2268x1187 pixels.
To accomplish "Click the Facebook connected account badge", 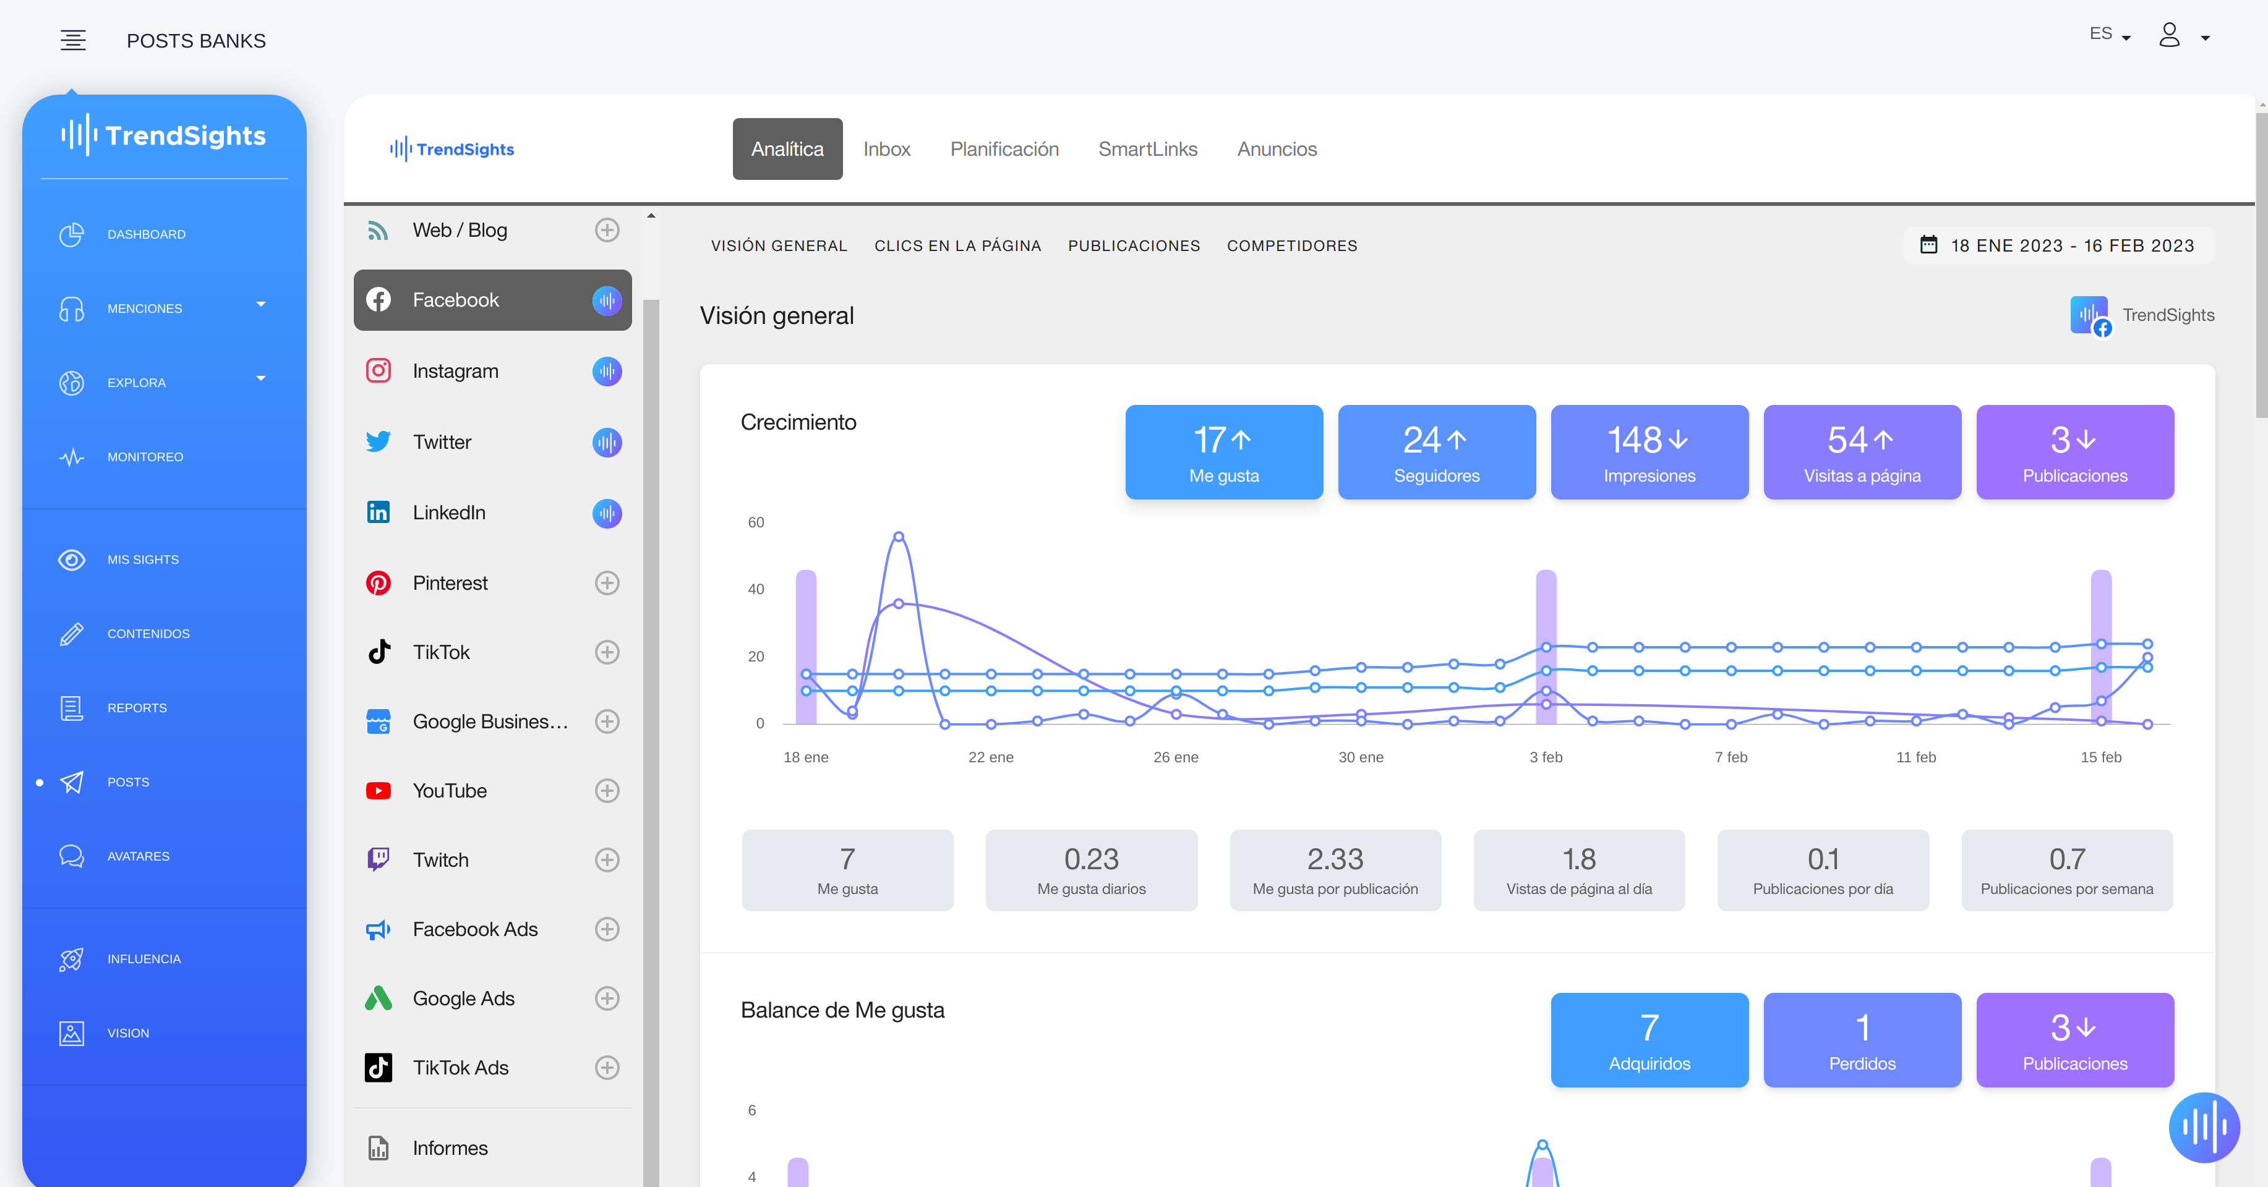I will pos(607,300).
